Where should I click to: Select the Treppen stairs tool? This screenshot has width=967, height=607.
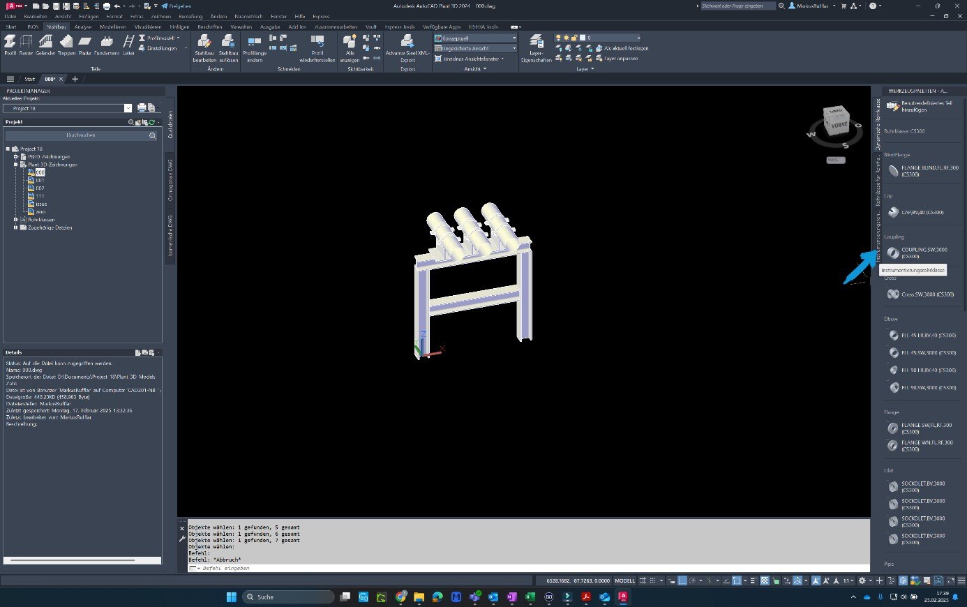pos(66,45)
